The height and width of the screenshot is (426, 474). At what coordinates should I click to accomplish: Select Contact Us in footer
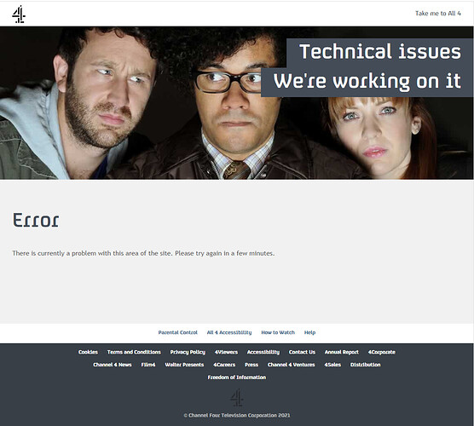click(302, 352)
